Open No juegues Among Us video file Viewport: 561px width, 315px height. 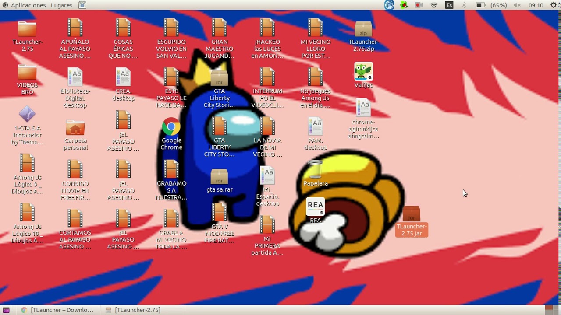(x=316, y=77)
